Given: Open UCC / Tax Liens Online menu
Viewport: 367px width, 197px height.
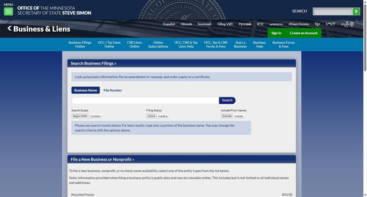Looking at the screenshot, I should 109,44.
